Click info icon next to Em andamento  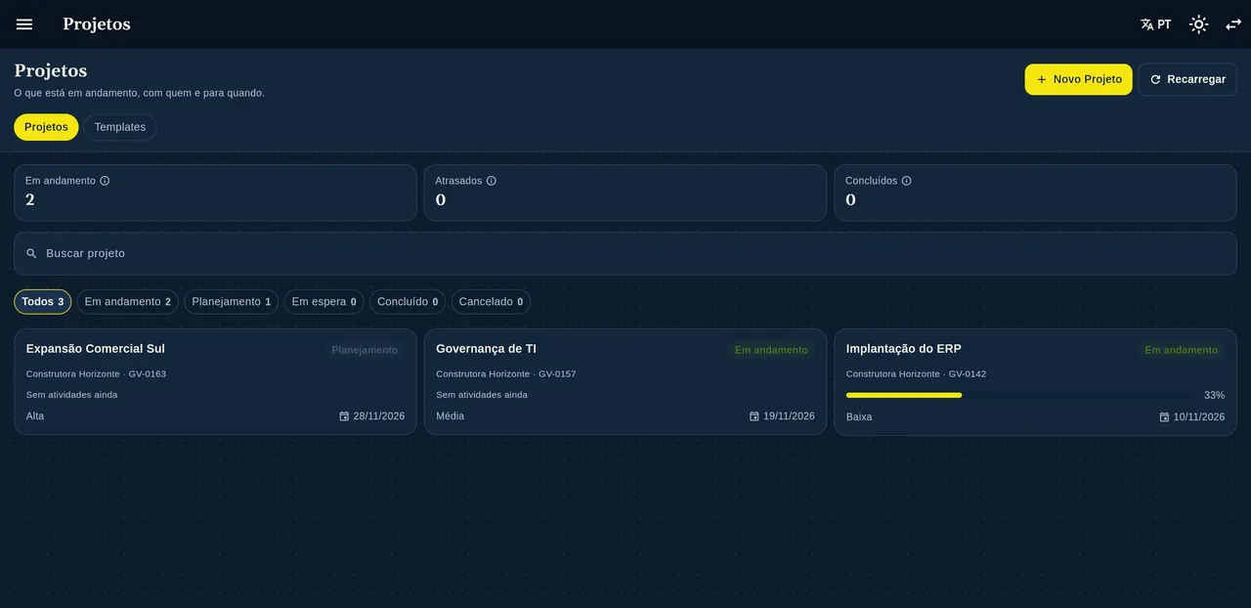[x=105, y=181]
